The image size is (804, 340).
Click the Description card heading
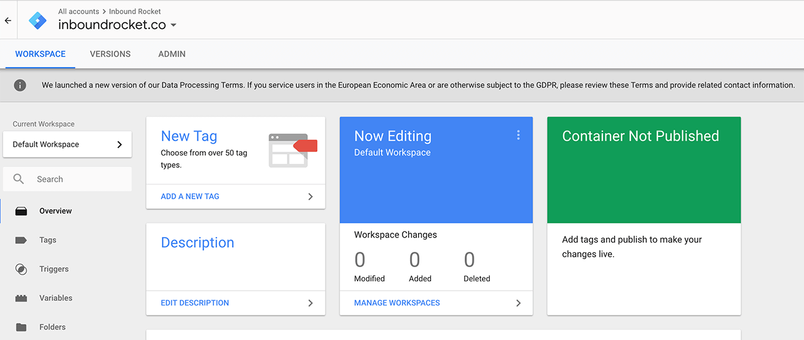(197, 243)
